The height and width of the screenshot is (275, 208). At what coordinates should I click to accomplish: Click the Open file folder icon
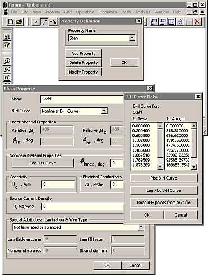coord(20,22)
